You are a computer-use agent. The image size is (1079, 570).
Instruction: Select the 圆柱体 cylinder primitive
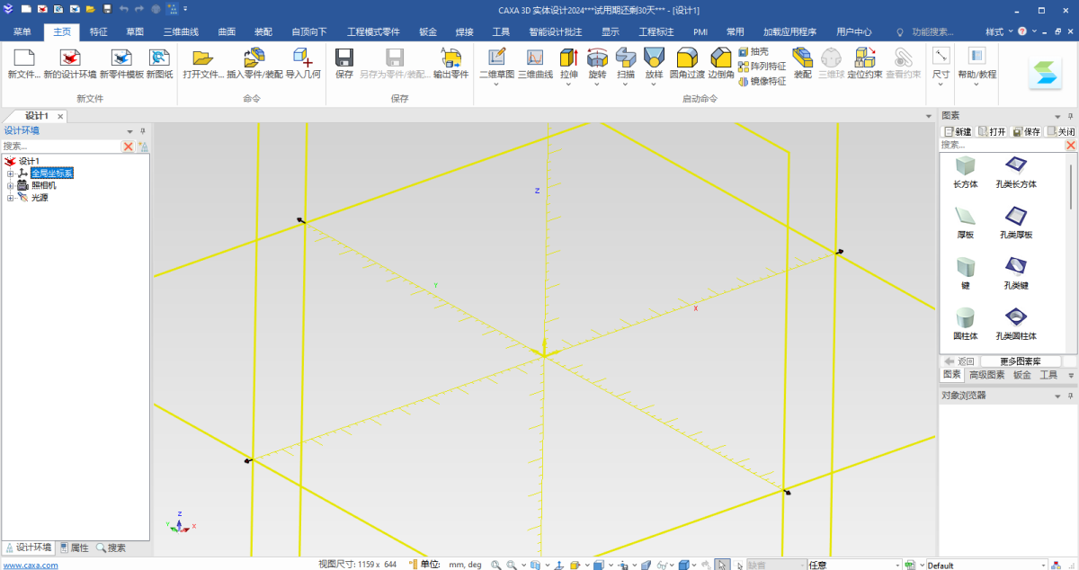coord(967,319)
